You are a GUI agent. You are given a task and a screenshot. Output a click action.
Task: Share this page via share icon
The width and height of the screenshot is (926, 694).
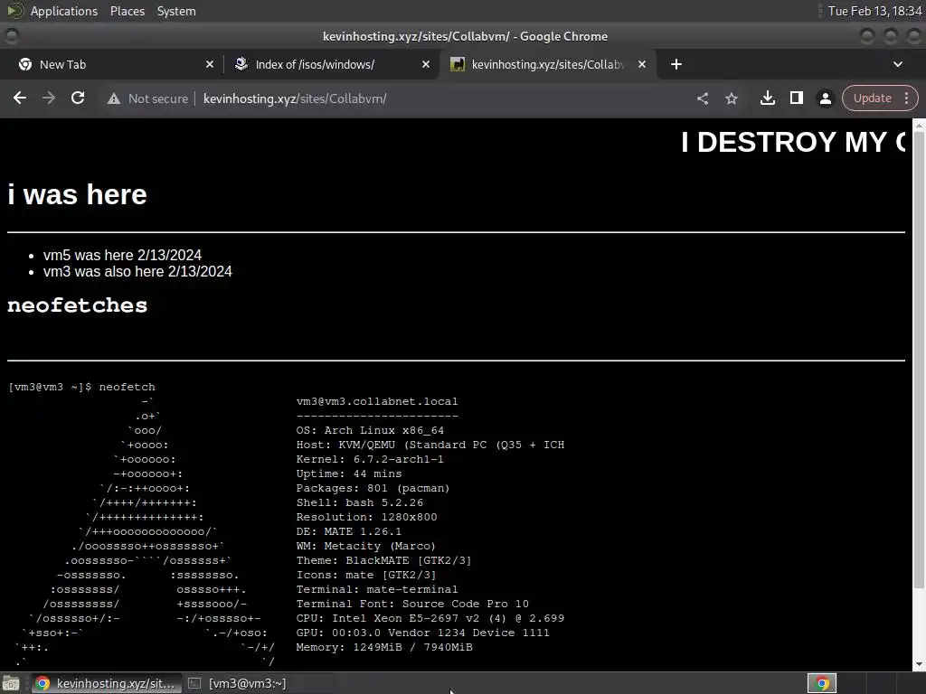pos(702,98)
